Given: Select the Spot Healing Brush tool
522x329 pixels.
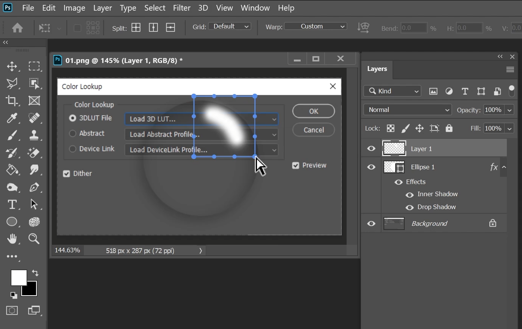Looking at the screenshot, I should click(x=34, y=118).
